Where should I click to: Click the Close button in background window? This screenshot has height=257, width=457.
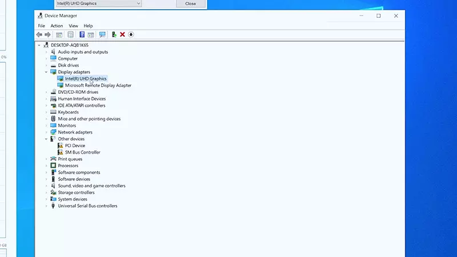tap(191, 3)
